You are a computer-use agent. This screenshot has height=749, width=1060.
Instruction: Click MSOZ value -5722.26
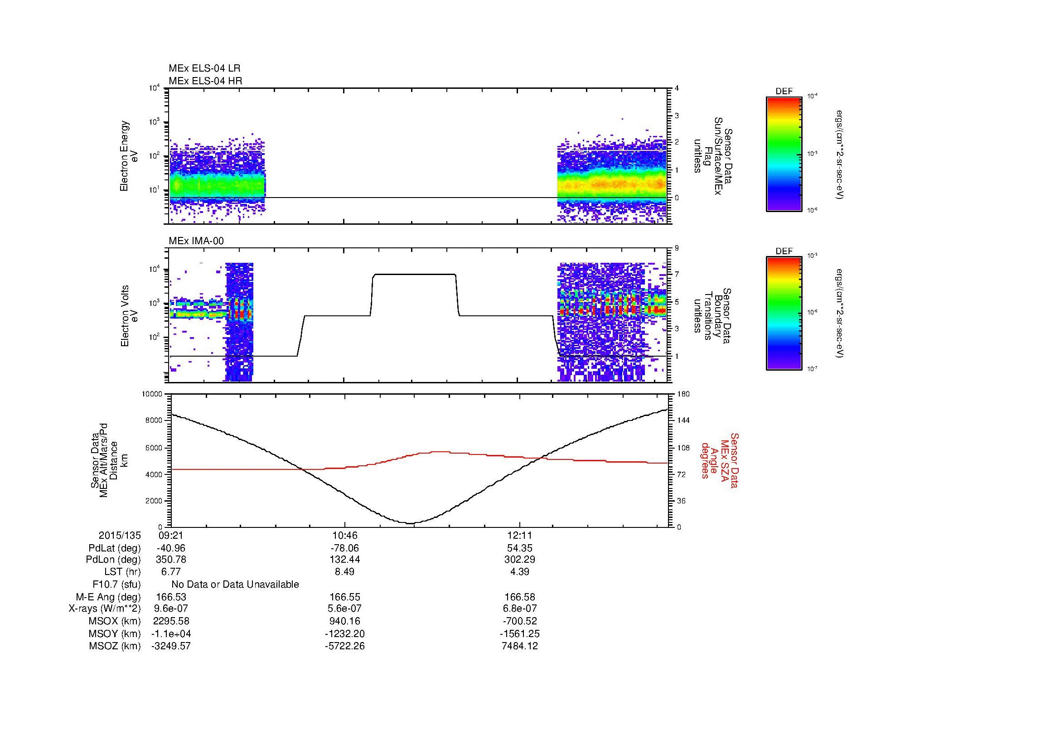tap(345, 646)
